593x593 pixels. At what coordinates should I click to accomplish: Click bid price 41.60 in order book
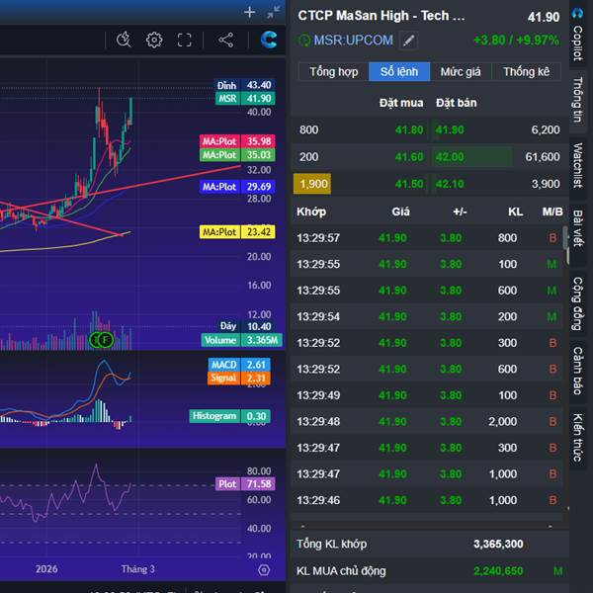(x=409, y=157)
